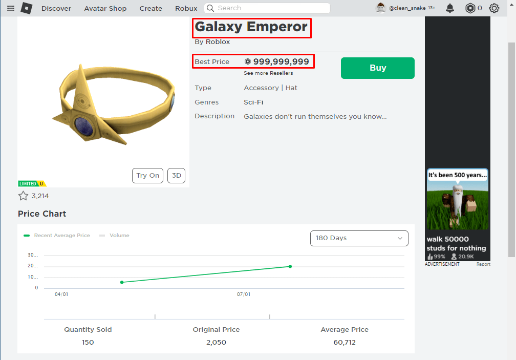This screenshot has width=516, height=360.
Task: Switch to the 3D view
Action: (x=177, y=176)
